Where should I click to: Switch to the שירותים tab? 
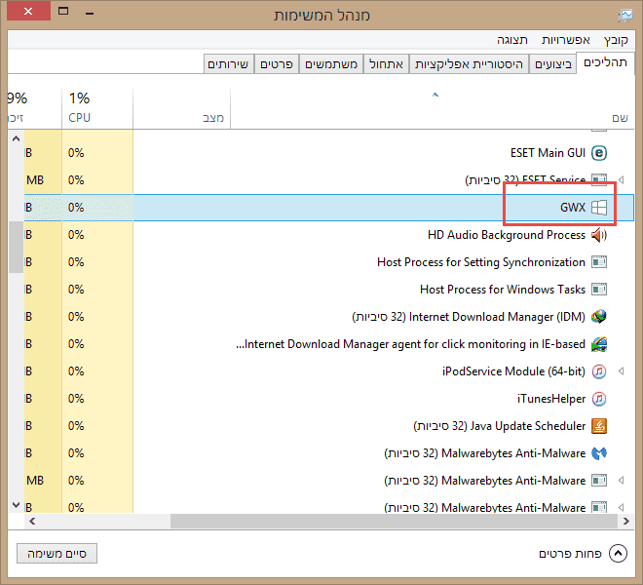pos(228,64)
